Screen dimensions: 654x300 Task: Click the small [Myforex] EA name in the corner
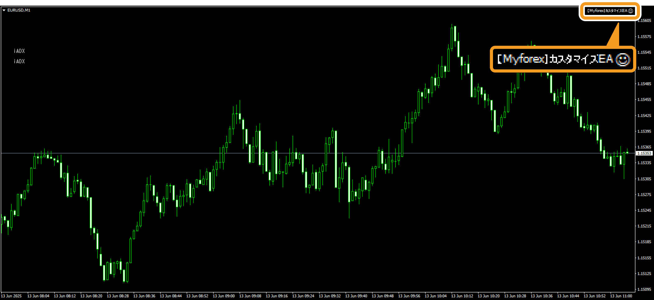[607, 11]
